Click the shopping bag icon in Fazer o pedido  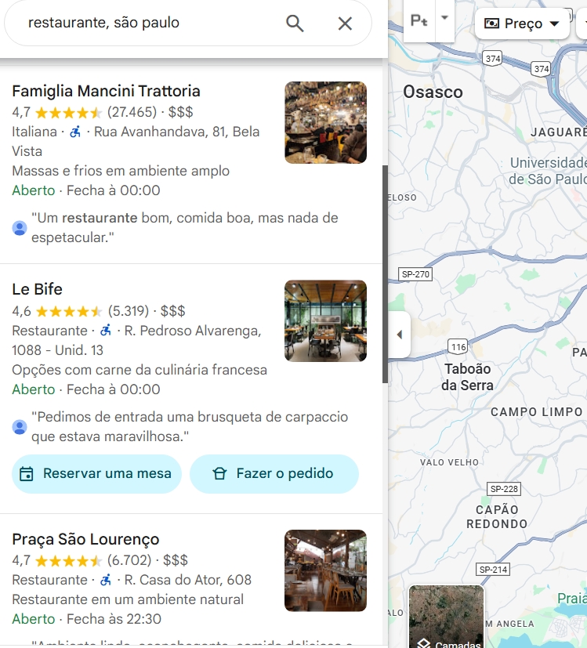222,473
